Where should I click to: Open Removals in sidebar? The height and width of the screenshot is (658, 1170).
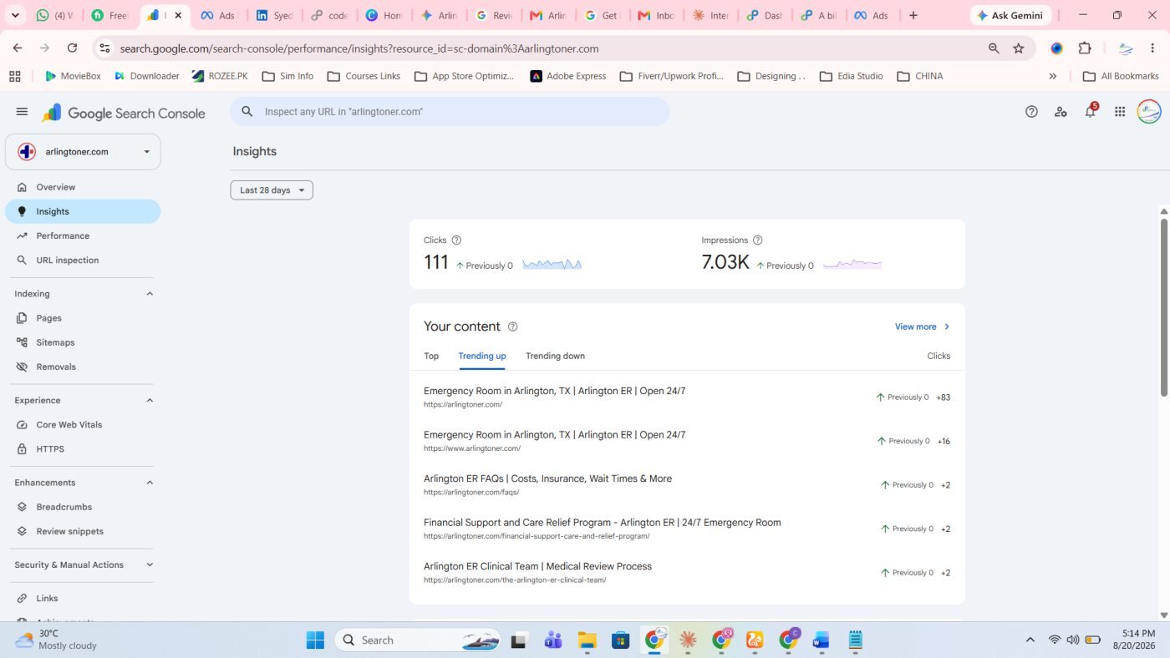coord(83,367)
